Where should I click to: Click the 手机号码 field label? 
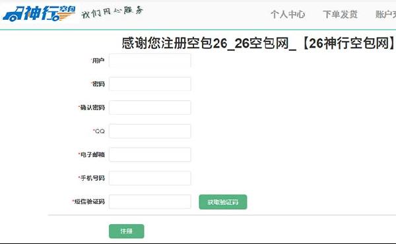(x=92, y=178)
